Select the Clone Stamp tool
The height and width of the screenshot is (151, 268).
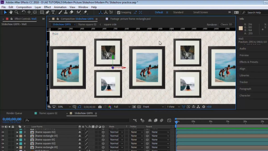click(66, 12)
